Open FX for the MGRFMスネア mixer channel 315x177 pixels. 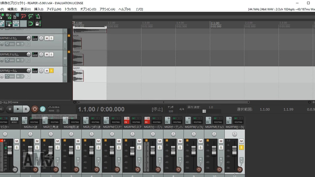[x=126, y=122]
